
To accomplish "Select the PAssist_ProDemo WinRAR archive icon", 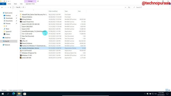I will pos(21,43).
